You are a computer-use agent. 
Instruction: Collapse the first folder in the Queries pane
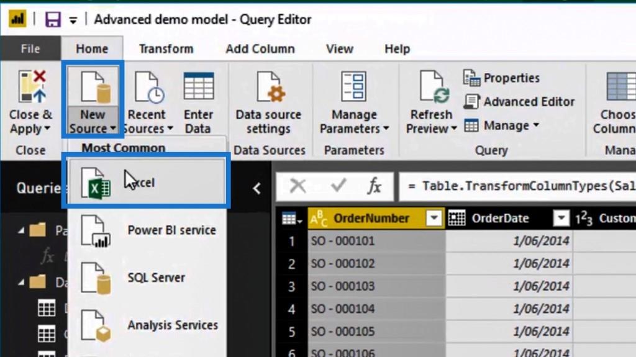click(20, 231)
